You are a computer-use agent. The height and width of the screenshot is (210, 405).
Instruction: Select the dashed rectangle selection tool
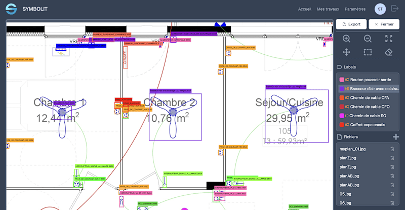pos(368,52)
